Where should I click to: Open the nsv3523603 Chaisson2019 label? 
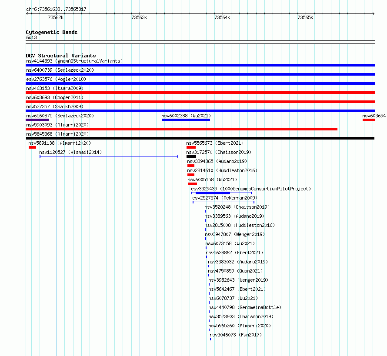click(x=241, y=316)
